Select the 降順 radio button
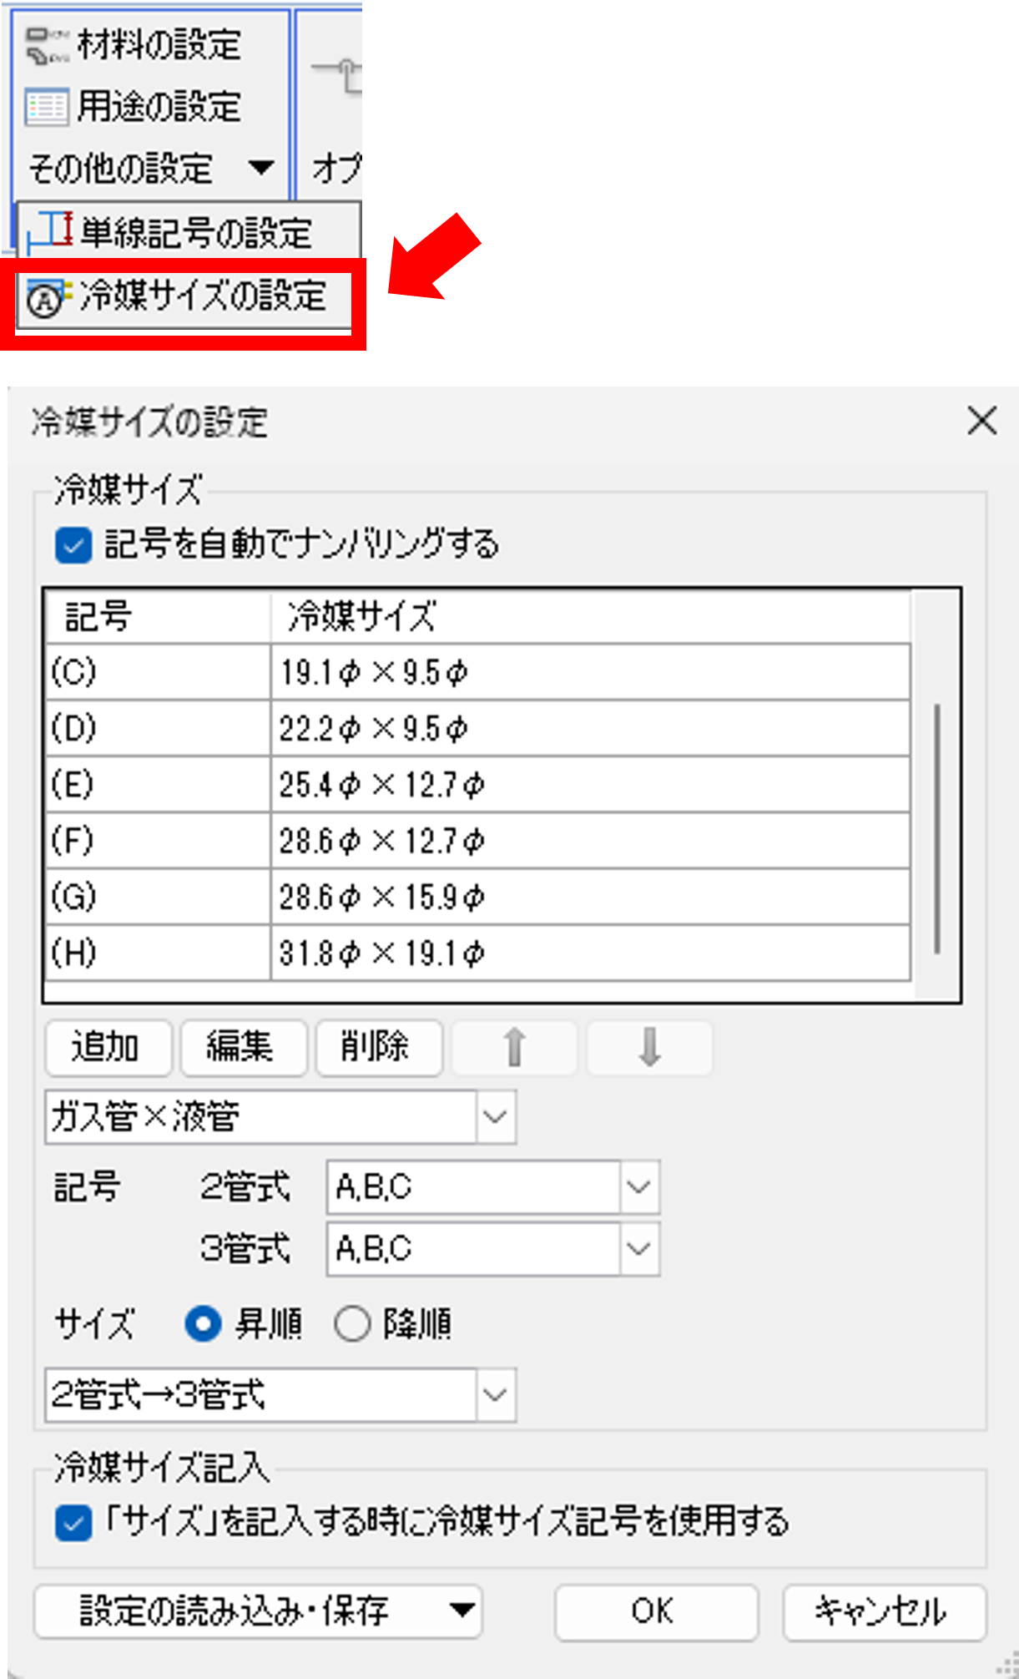This screenshot has width=1019, height=1679. click(352, 1323)
